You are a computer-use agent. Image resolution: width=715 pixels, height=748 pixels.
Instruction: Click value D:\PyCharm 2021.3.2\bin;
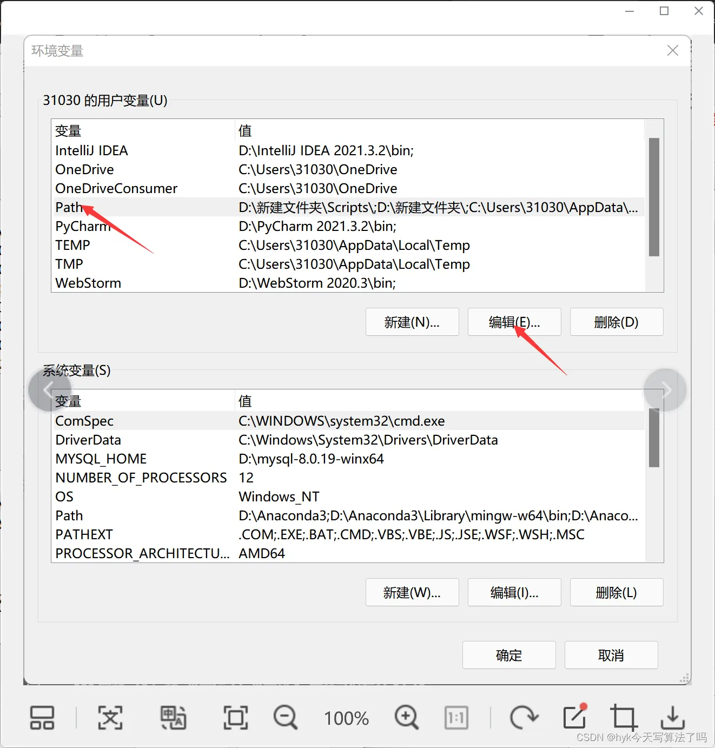point(317,226)
